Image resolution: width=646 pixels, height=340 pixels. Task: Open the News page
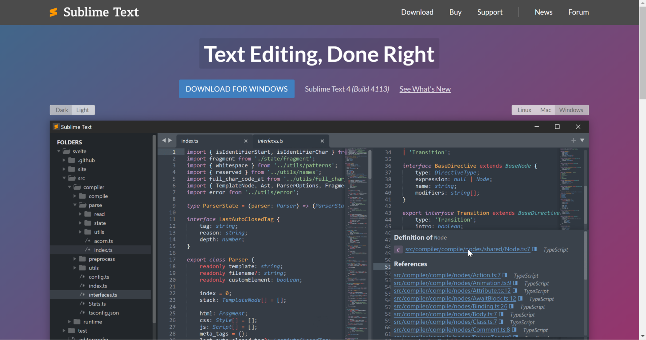coord(543,12)
